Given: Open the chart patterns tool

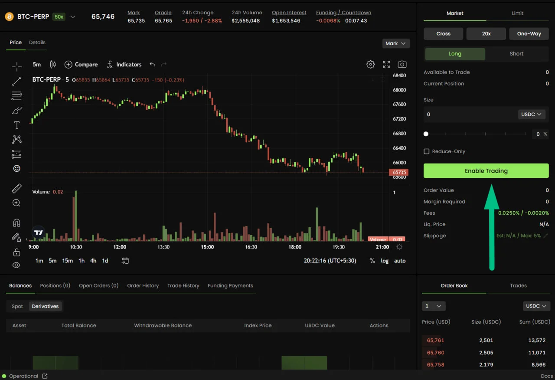Looking at the screenshot, I should (x=16, y=139).
